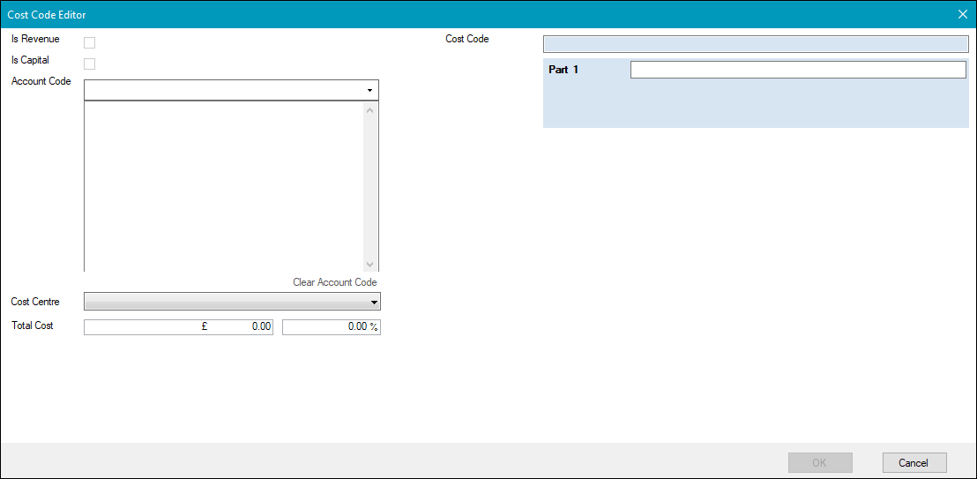Click the Part 1 label

coord(563,70)
